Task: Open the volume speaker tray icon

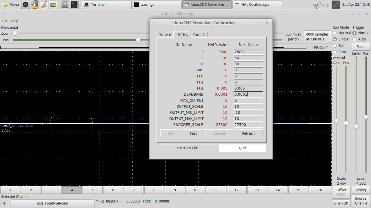Action: 325,4
